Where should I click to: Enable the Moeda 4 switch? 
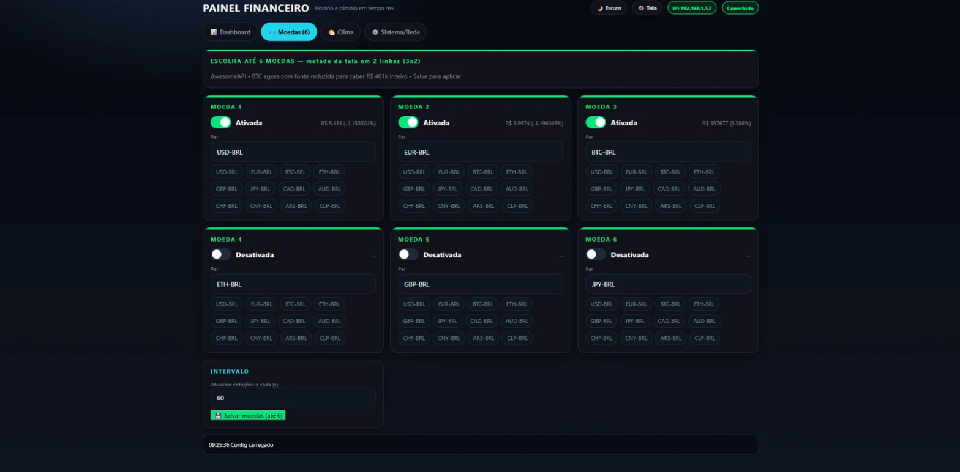pyautogui.click(x=221, y=254)
